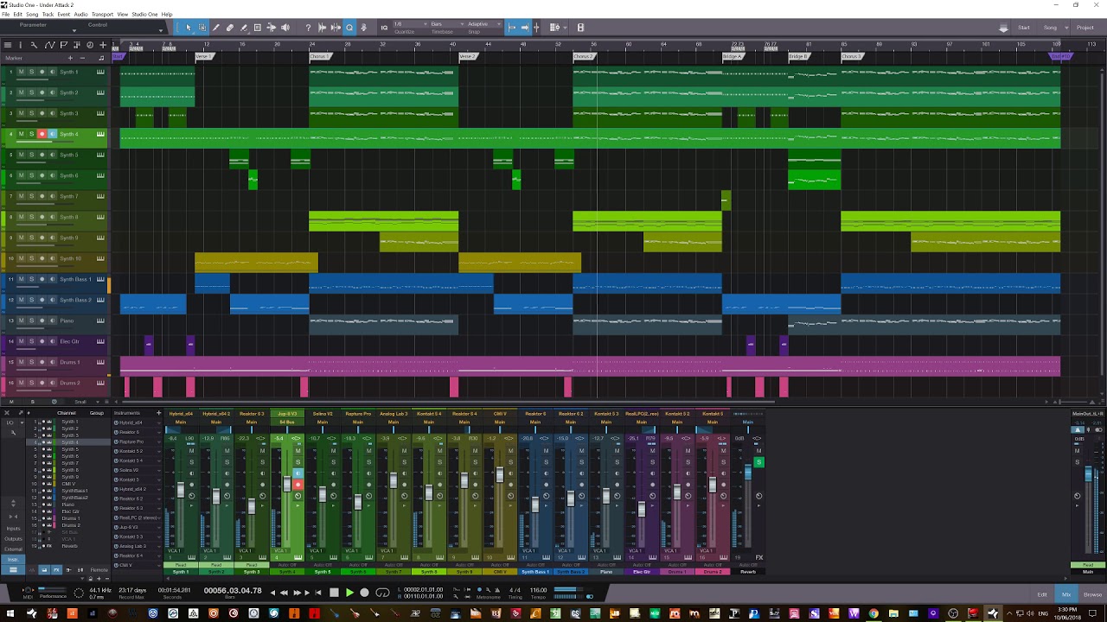Click the question mark help icon
Image resolution: width=1107 pixels, height=622 pixels.
tap(308, 28)
